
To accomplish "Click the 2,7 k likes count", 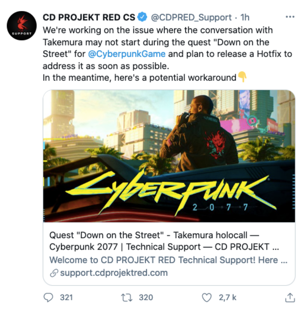I will (x=228, y=297).
